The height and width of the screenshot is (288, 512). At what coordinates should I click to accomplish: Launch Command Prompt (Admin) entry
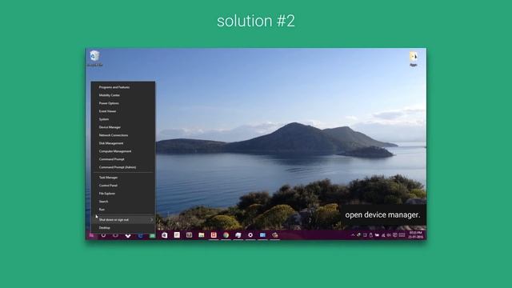[123, 167]
